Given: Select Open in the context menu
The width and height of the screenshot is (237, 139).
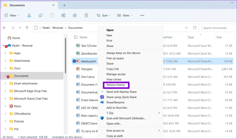Looking at the screenshot, I should coord(110,30).
